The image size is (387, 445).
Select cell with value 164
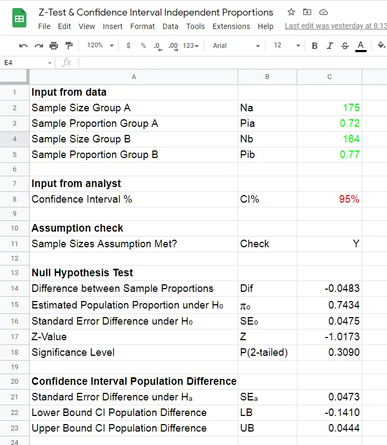click(x=329, y=139)
